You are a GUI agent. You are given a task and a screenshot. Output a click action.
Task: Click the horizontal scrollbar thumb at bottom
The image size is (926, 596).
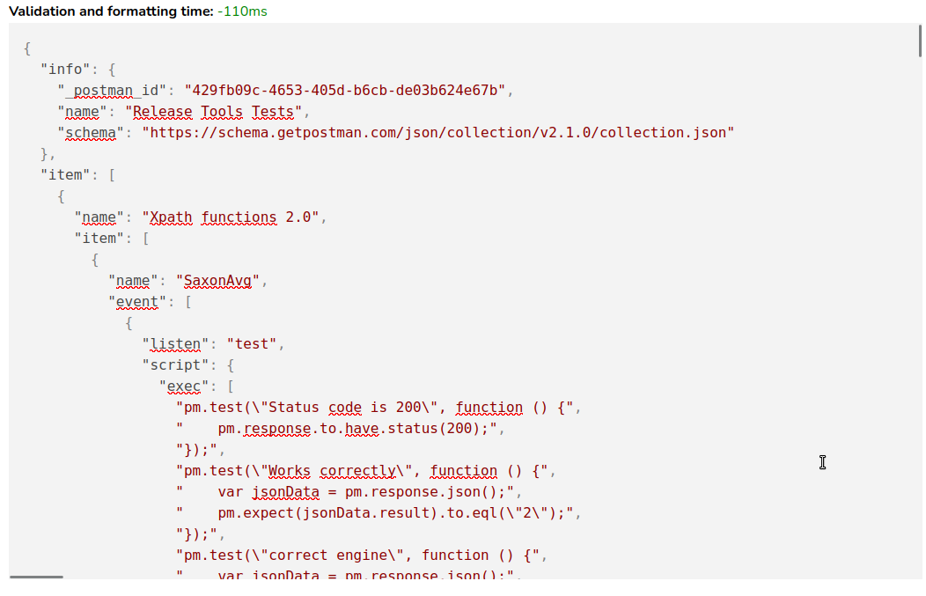coord(36,577)
